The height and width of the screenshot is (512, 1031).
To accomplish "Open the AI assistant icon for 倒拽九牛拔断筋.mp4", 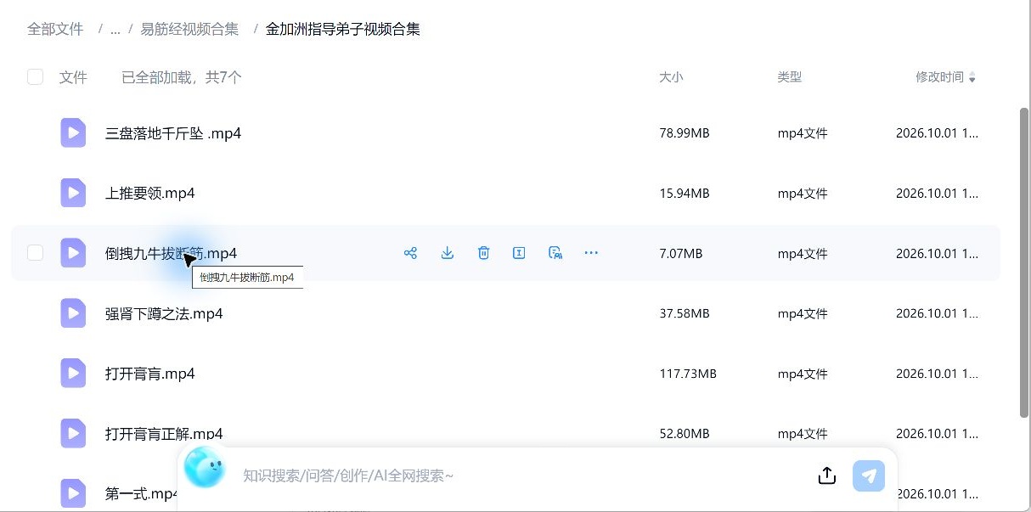I will tap(555, 253).
